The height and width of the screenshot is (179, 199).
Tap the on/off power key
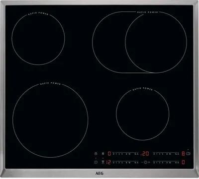click(96, 162)
